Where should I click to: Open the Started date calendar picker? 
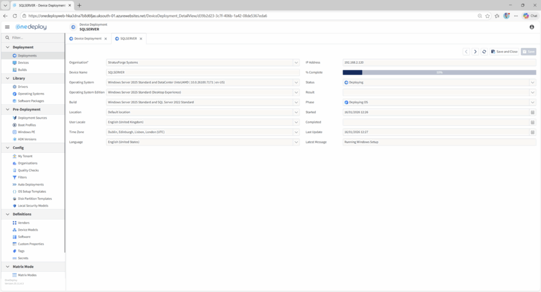(x=533, y=112)
